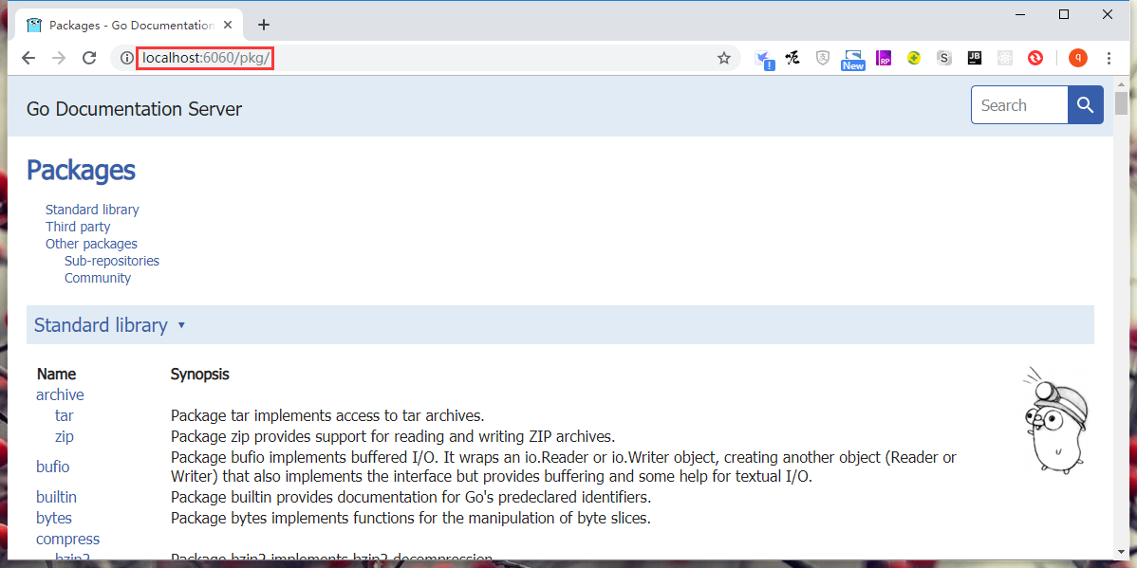Open the tar package documentation
The height and width of the screenshot is (568, 1137).
(64, 416)
